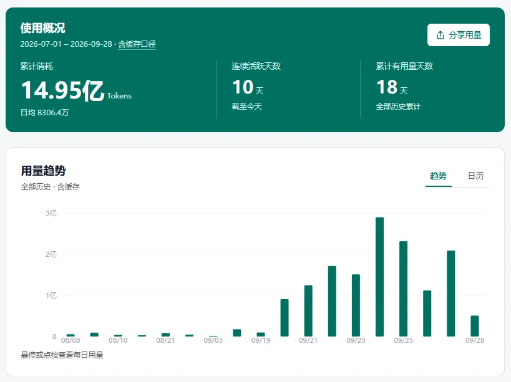Click the 分享用量 button
Viewport: 511px width, 382px height.
(458, 35)
